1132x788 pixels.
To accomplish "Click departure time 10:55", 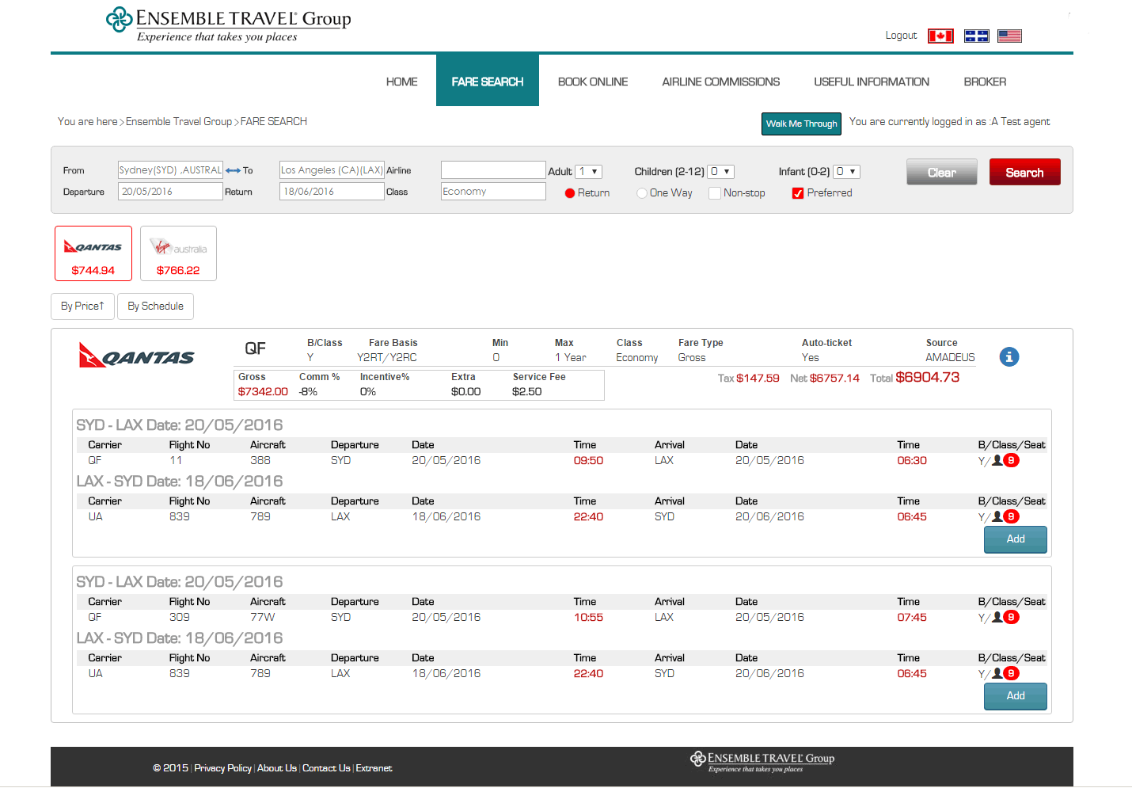I will 588,618.
